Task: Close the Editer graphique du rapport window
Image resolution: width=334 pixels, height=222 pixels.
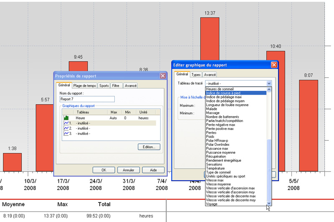Action: (274, 65)
